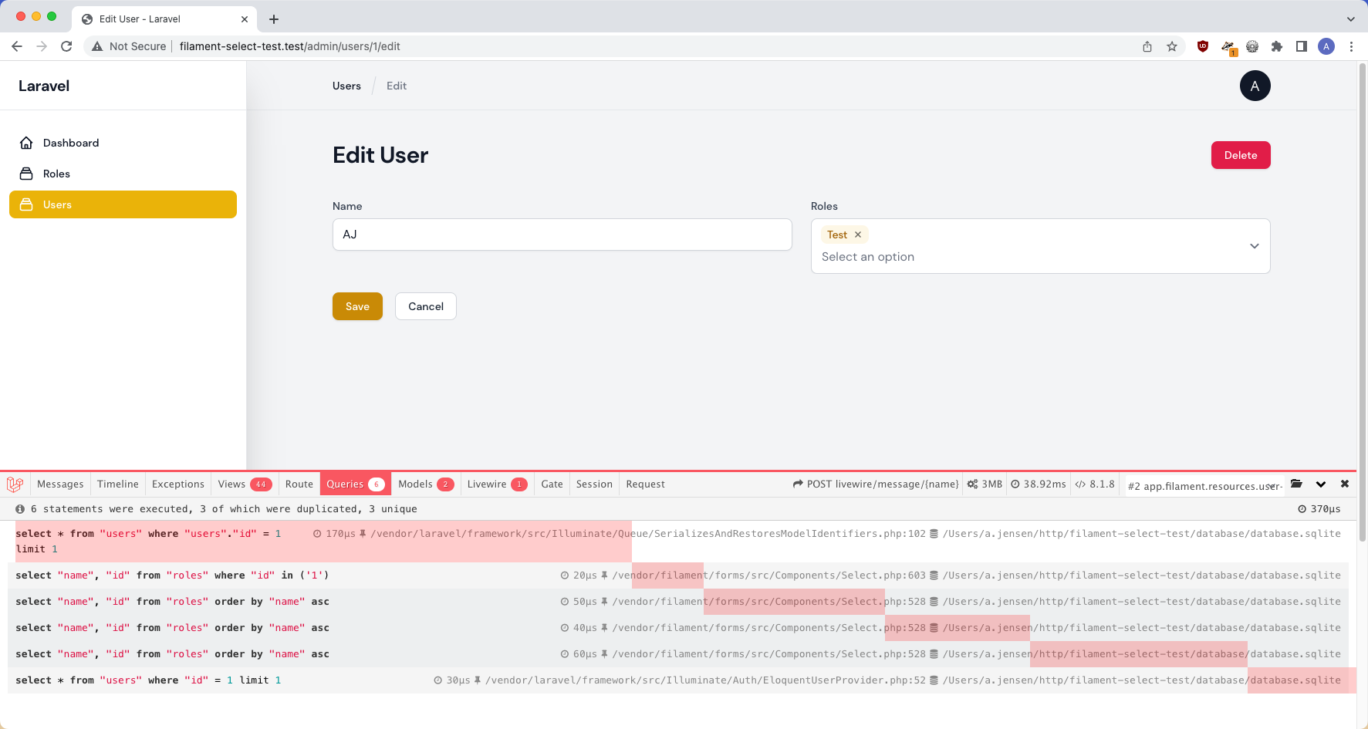Open the Timeline debugbar tab

pos(118,484)
